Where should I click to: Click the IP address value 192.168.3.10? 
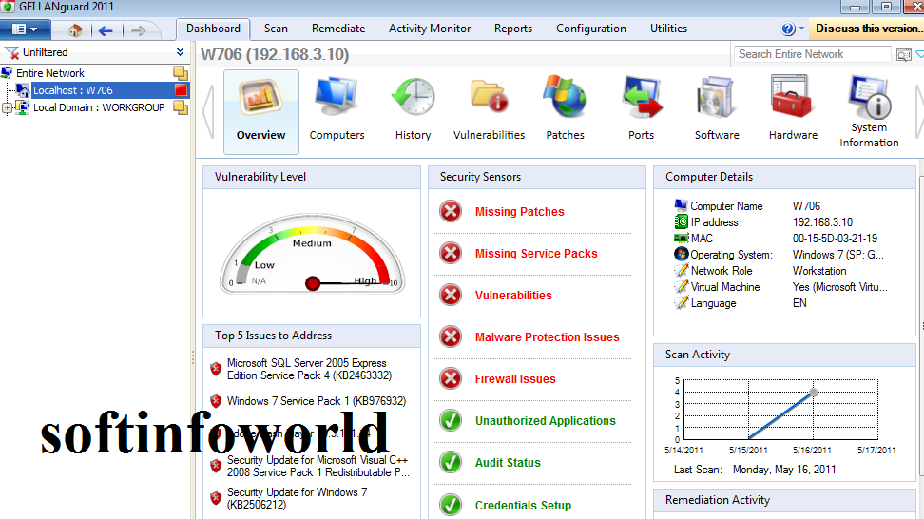[822, 222]
